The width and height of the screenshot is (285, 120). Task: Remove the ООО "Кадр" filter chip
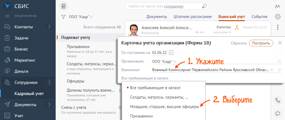pos(91,17)
